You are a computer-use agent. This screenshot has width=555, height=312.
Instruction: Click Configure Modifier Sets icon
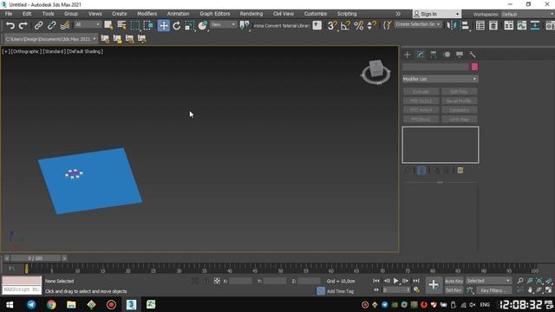460,171
